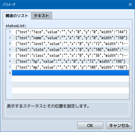Select the "state" status row
Image resolution: width=135 pixels, height=132 pixels.
(70, 49)
